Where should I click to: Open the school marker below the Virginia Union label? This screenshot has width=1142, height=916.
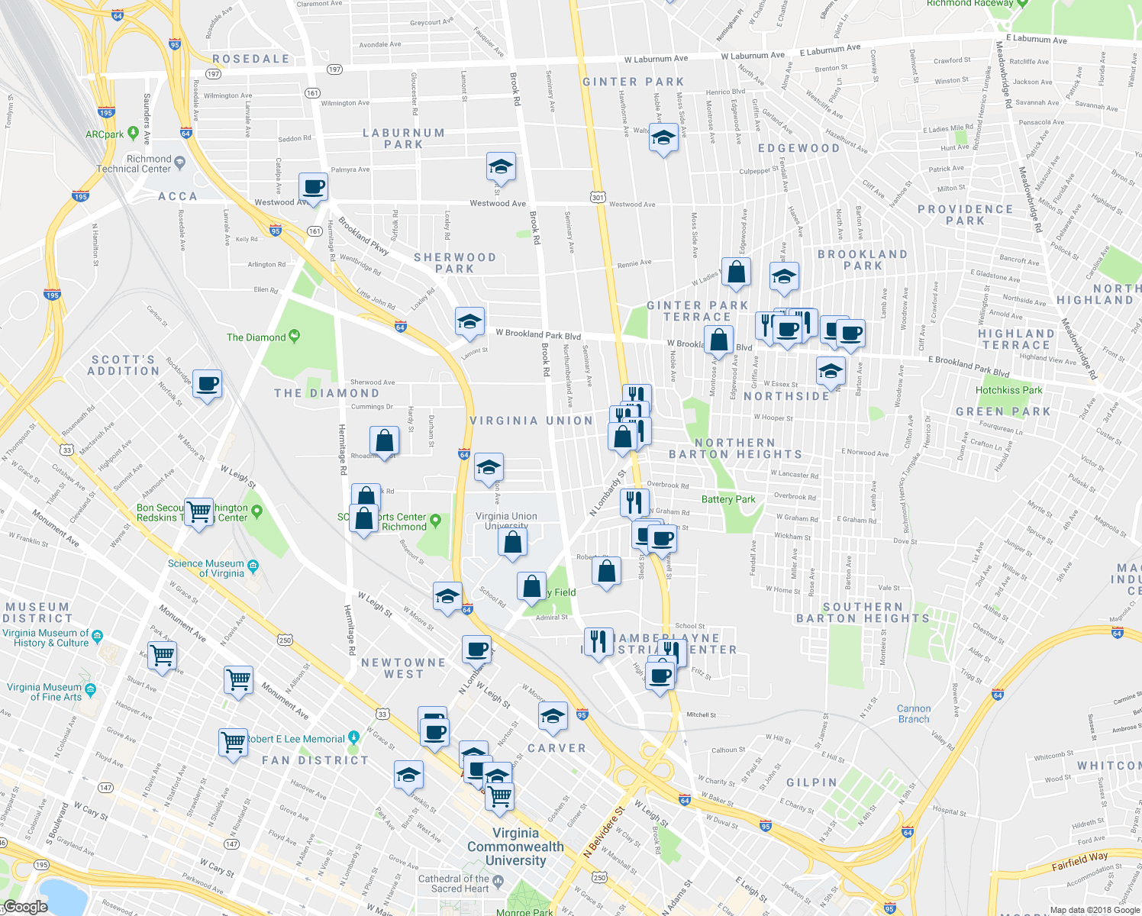pos(489,469)
